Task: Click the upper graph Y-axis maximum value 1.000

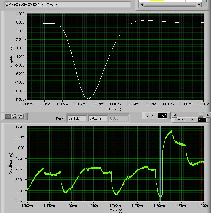Action: [x=20, y=14]
